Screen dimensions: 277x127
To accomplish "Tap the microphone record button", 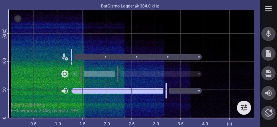I will (x=268, y=34).
